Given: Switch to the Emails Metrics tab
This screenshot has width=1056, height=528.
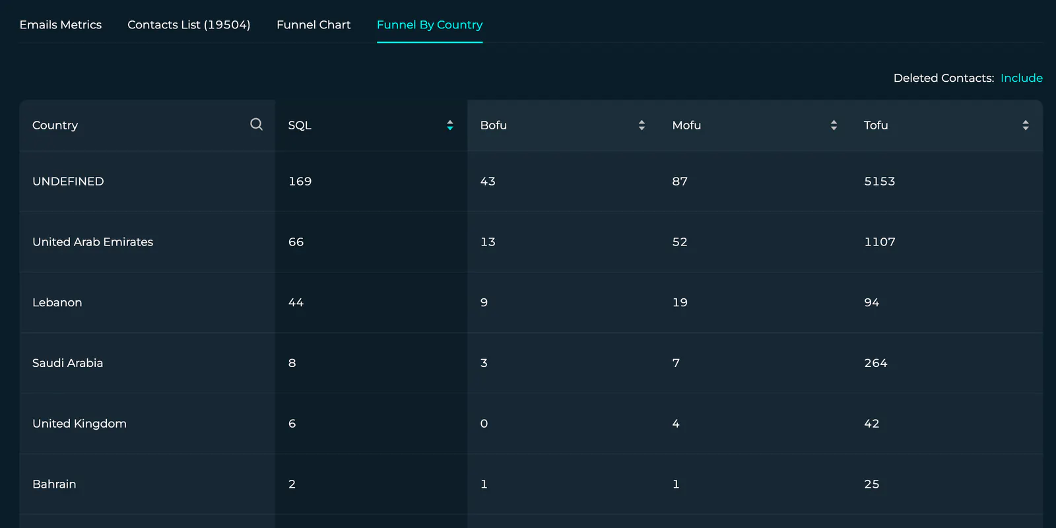Looking at the screenshot, I should [61, 24].
